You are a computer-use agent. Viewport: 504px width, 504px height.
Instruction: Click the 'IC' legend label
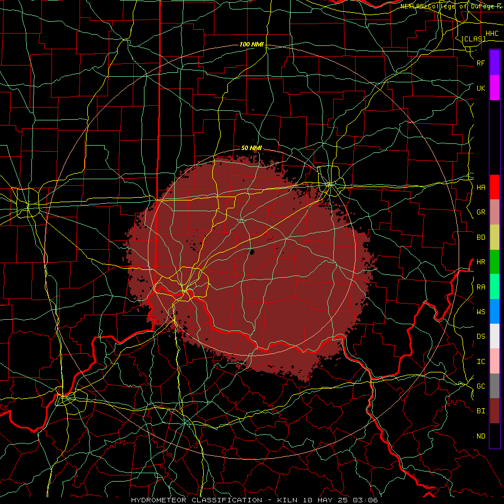(x=481, y=362)
